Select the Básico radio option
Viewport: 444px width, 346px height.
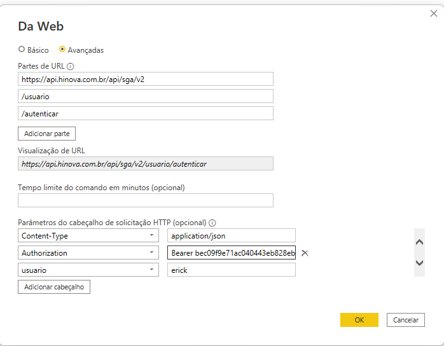22,49
